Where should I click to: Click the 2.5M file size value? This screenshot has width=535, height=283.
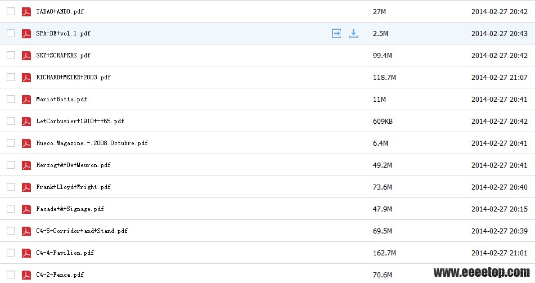click(x=380, y=33)
